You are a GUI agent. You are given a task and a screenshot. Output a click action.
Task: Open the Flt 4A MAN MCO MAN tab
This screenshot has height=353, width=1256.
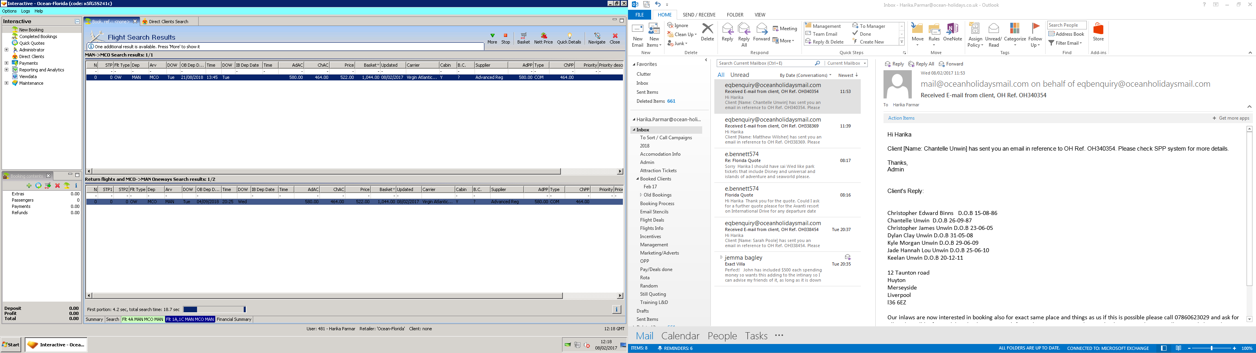[x=142, y=320]
